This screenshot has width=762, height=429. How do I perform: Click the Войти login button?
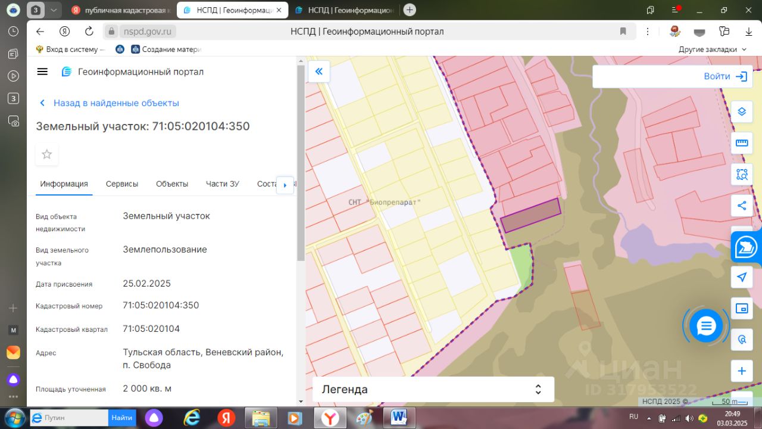click(725, 76)
